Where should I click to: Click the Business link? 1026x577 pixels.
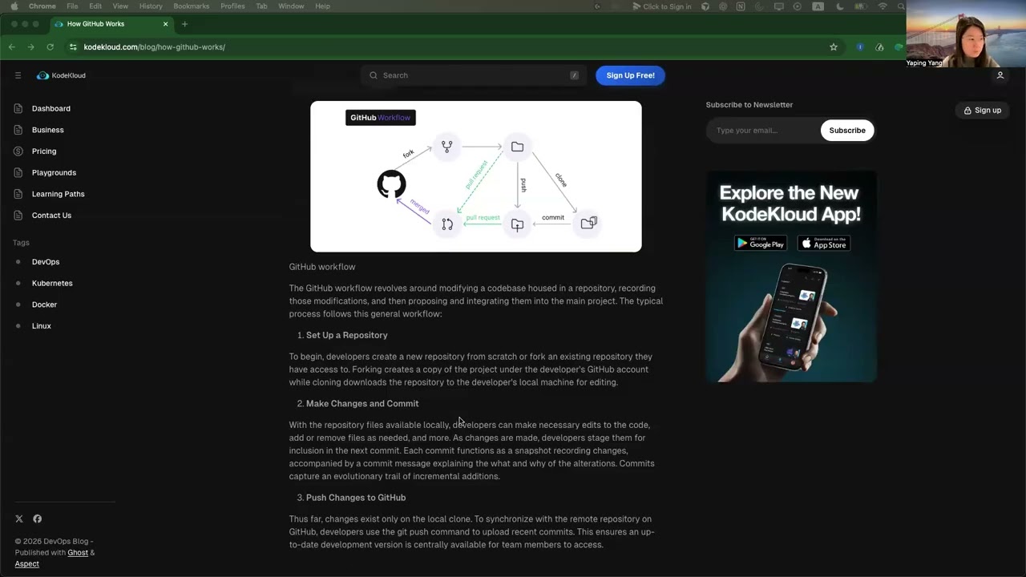(48, 130)
